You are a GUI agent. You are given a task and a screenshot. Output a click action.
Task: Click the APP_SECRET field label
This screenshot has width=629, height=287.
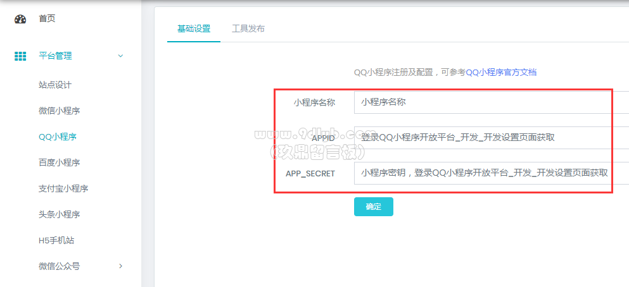pyautogui.click(x=310, y=174)
